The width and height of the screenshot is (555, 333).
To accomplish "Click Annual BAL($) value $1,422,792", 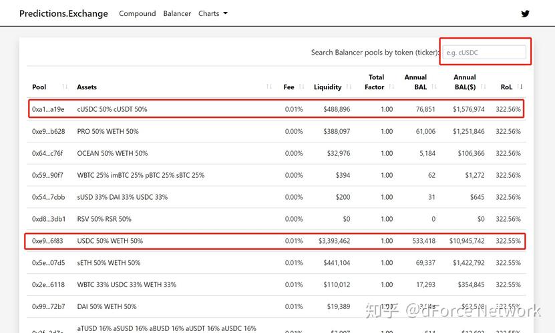I will [469, 262].
